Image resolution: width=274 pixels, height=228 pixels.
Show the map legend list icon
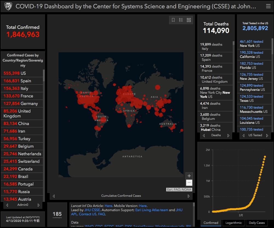181,20
